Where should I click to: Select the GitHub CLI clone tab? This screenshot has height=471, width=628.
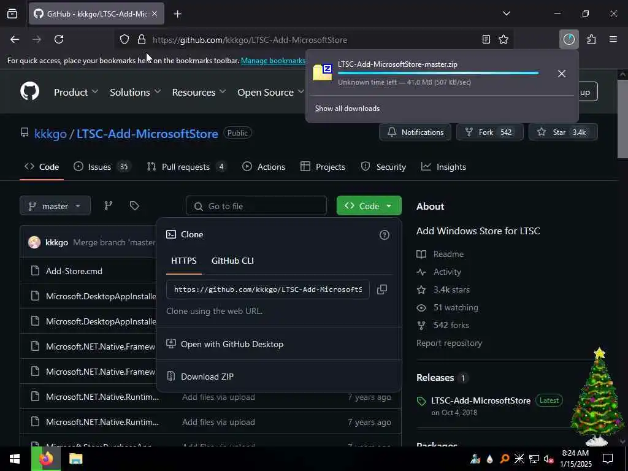tap(232, 261)
